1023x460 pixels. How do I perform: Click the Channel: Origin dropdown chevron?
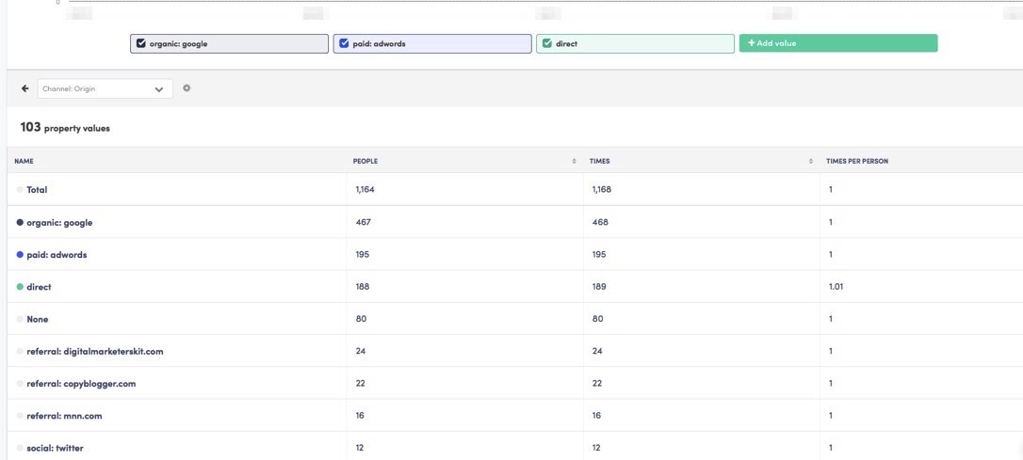point(158,89)
